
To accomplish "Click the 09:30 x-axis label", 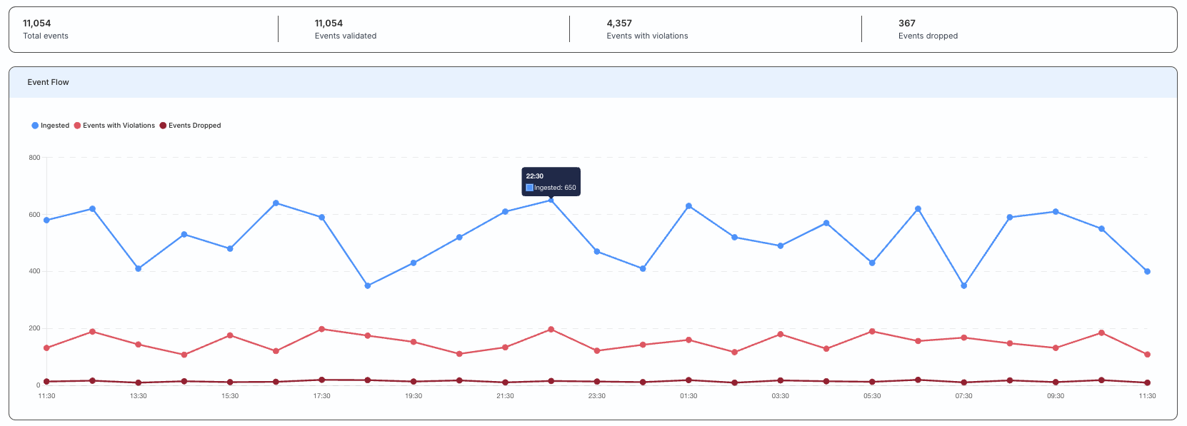I will tap(1056, 396).
